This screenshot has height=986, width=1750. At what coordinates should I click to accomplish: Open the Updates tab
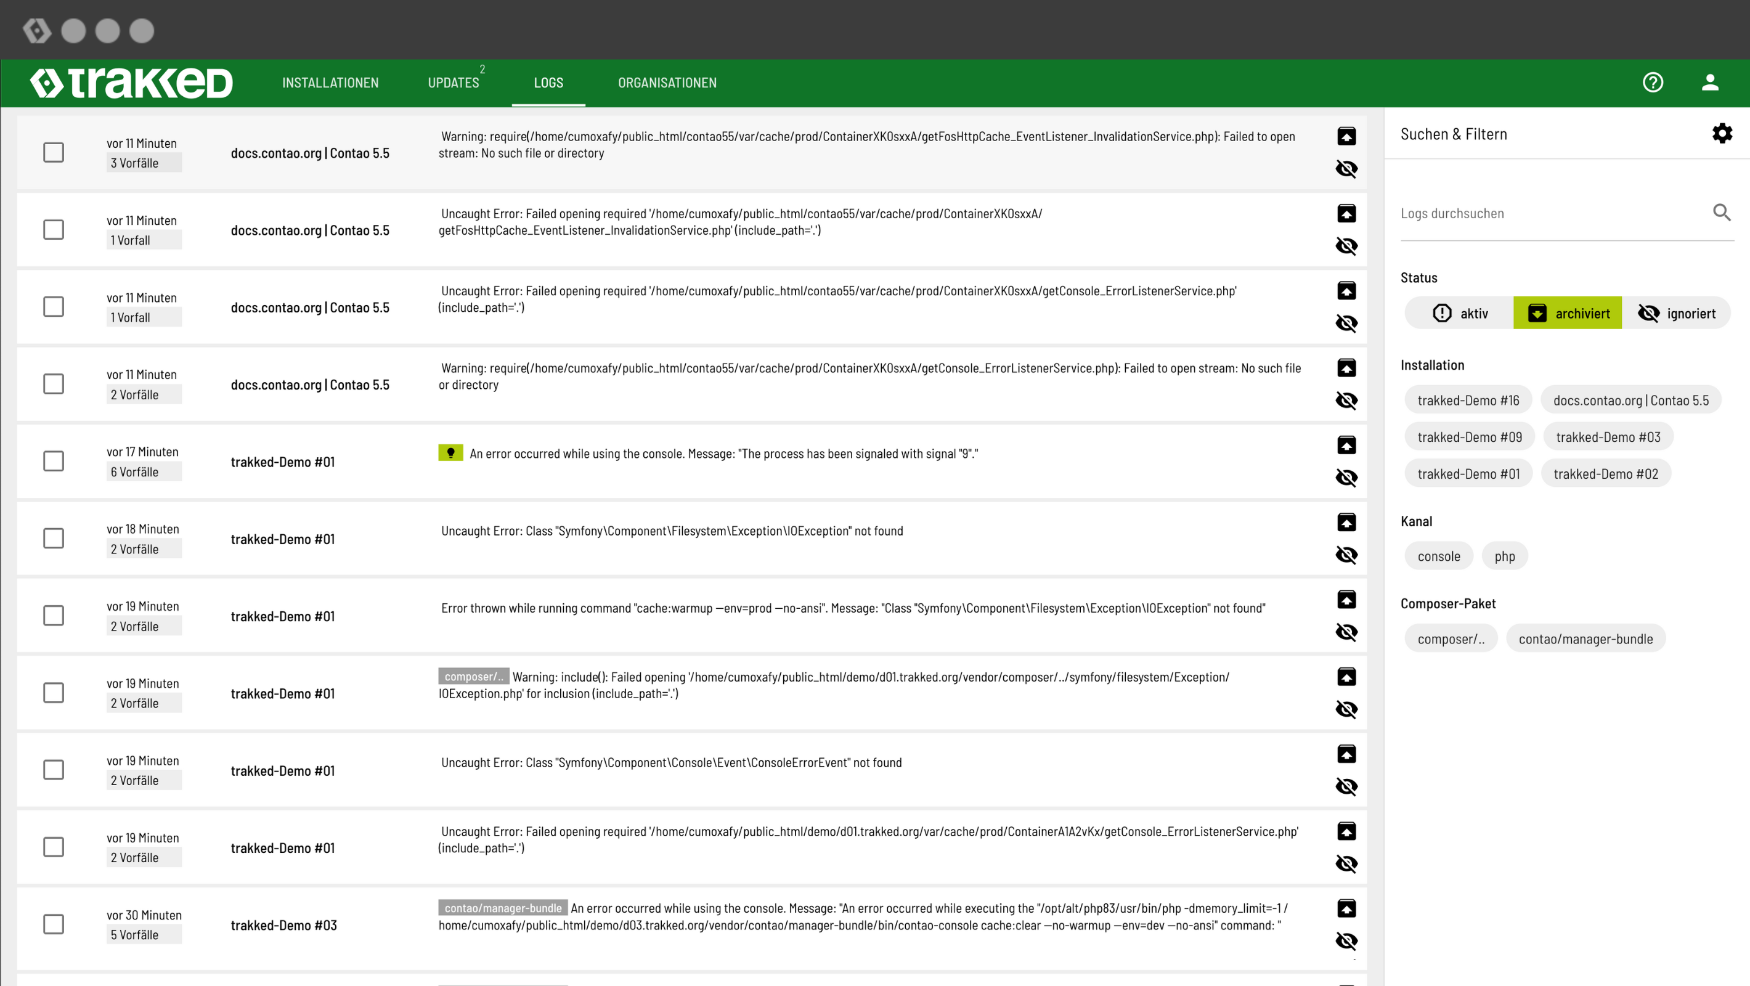pyautogui.click(x=453, y=83)
